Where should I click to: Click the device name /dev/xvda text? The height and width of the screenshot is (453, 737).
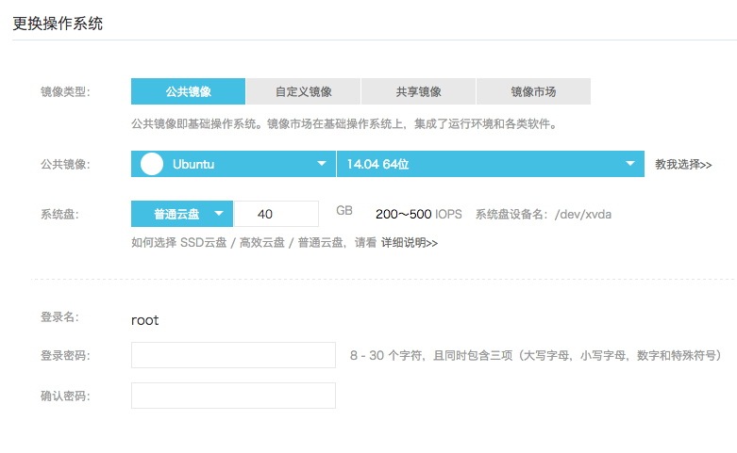click(x=583, y=215)
